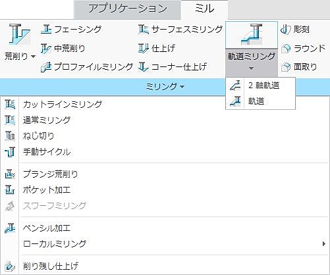Viewport: 330px width, 275px height.
Task: Select the フェーシング facing icon
Action: pos(46,30)
